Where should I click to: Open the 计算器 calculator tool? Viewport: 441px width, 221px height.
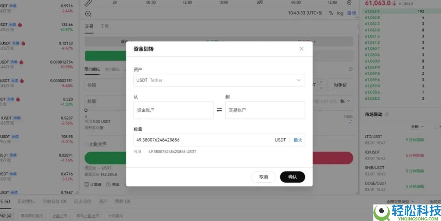[x=93, y=185]
